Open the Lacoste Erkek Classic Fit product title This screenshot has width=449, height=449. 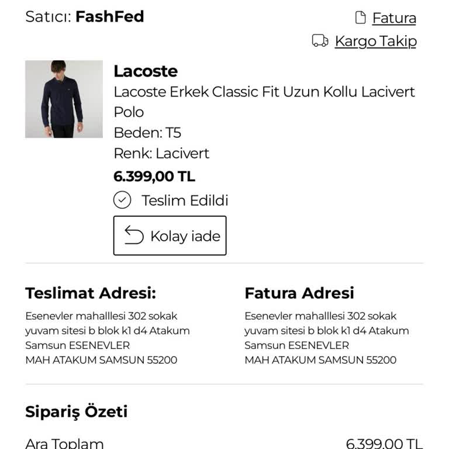coord(264,102)
